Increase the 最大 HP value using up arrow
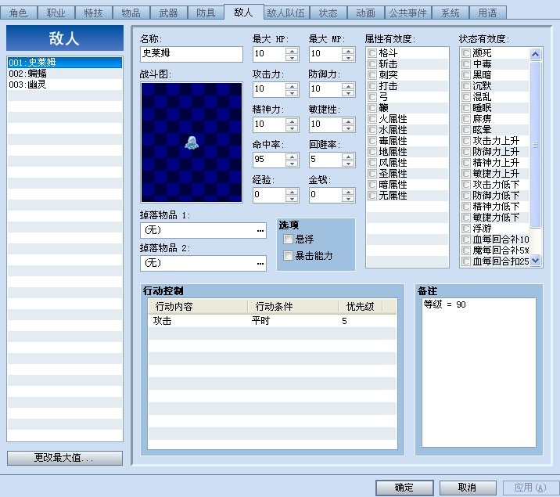The image size is (560, 497). click(292, 51)
